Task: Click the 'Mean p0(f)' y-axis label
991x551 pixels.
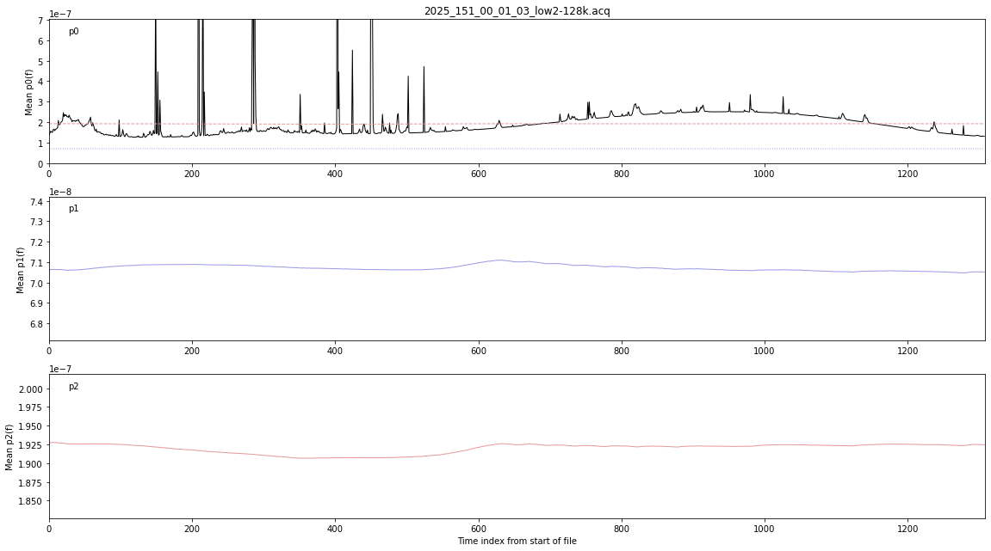Action: [x=28, y=91]
